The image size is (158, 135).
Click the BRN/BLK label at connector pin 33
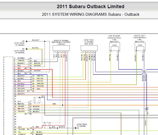36,111
